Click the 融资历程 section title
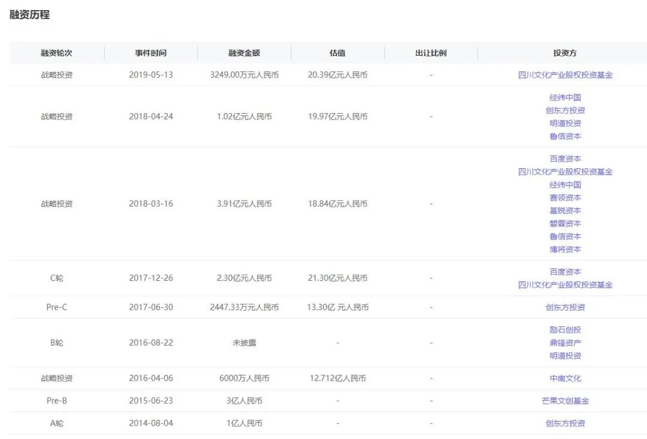 29,15
